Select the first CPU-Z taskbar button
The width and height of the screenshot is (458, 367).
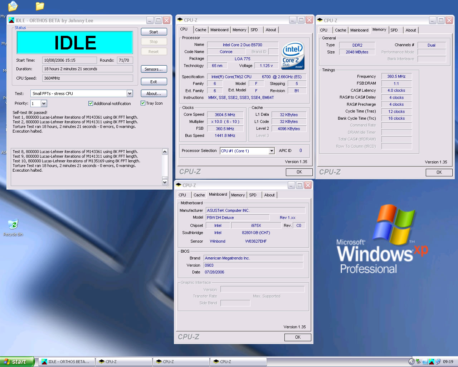pyautogui.click(x=124, y=362)
